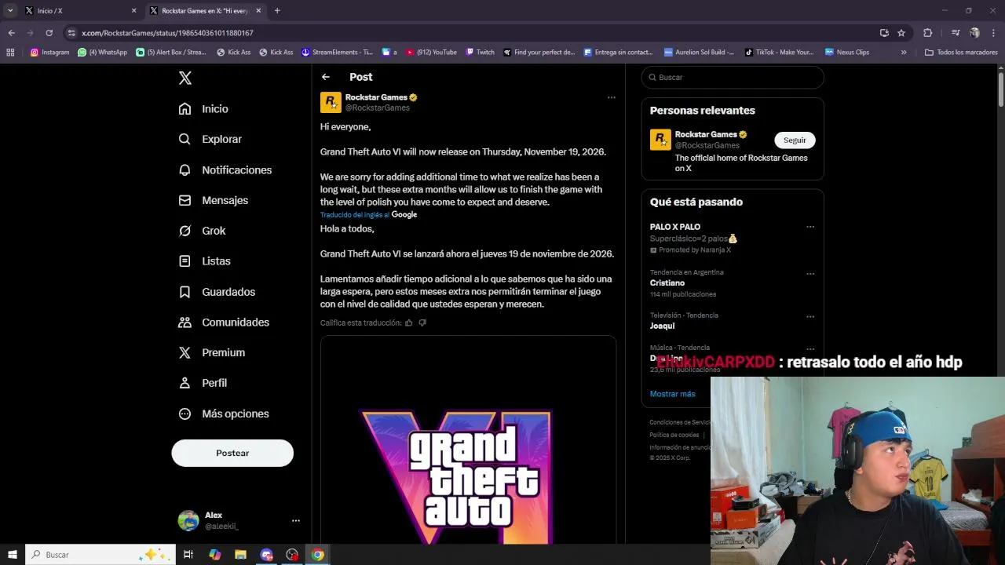The image size is (1005, 565).
Task: Reload the page
Action: pos(49,33)
